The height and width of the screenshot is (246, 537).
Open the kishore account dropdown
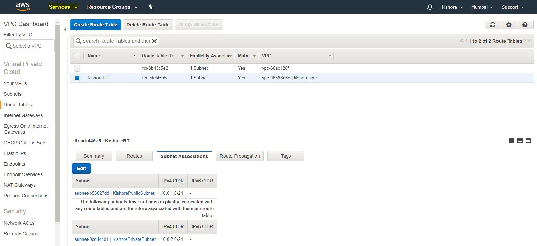(452, 7)
